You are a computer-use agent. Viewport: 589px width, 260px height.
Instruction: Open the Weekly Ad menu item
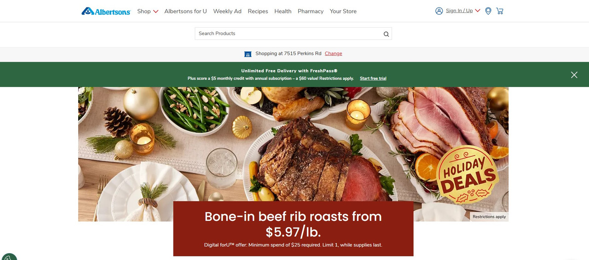click(227, 11)
